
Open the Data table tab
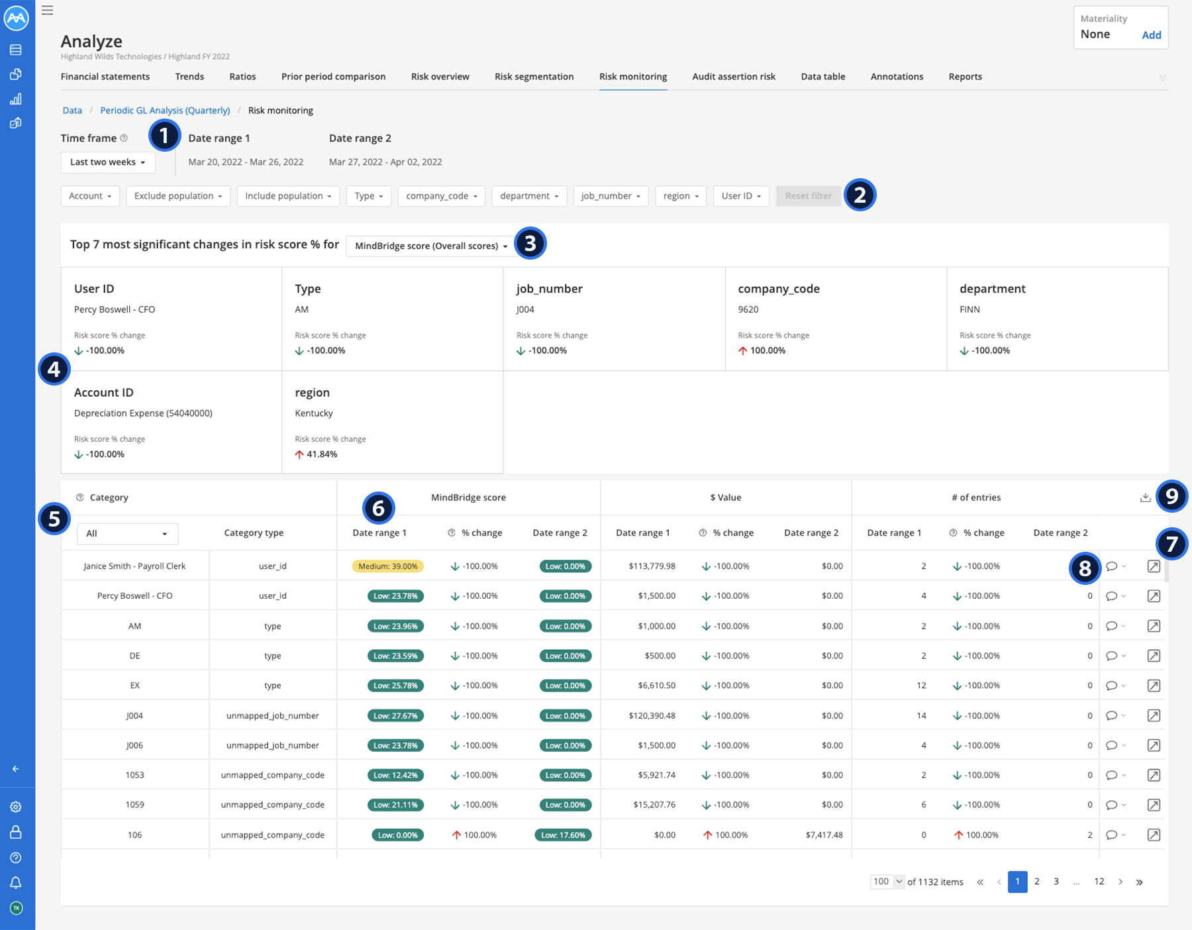click(823, 77)
